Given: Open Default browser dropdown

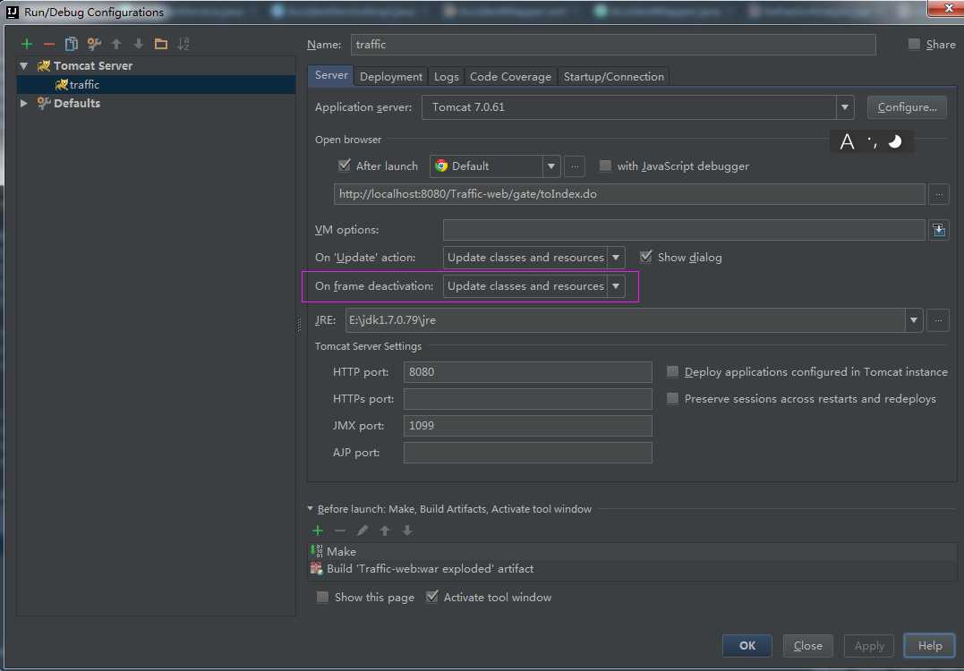Looking at the screenshot, I should point(495,166).
